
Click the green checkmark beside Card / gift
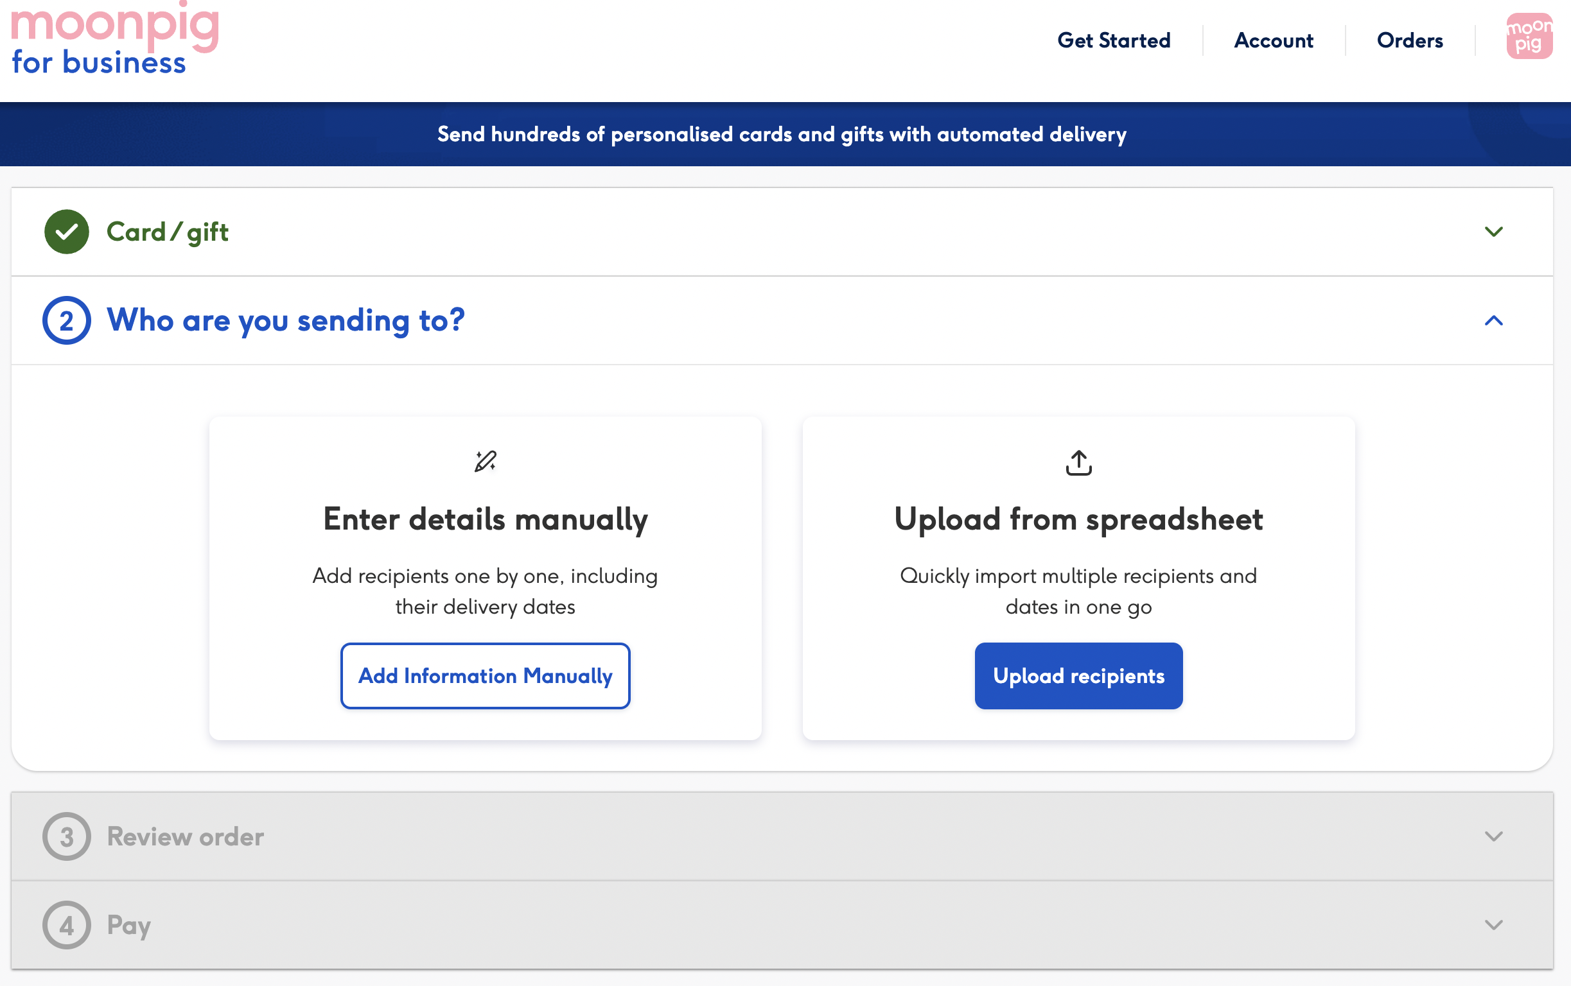point(67,232)
